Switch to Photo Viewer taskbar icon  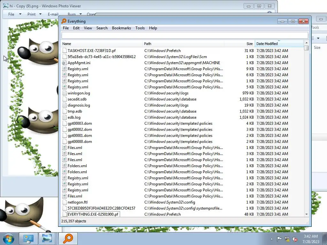click(47, 239)
